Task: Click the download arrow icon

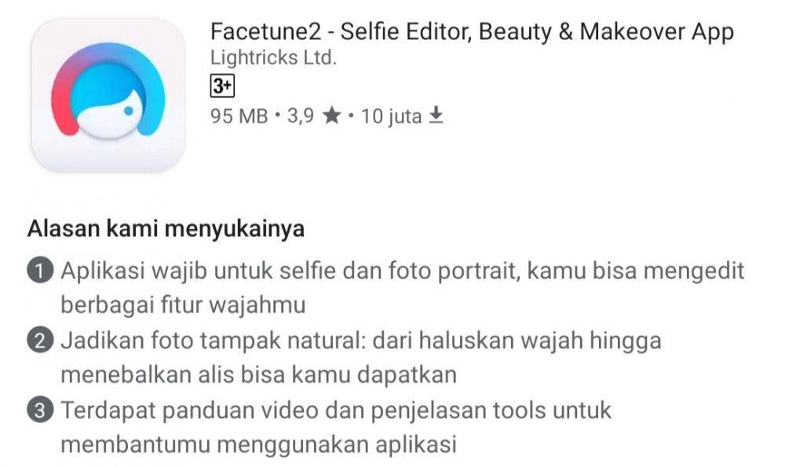Action: 436,115
